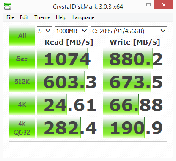The height and width of the screenshot is (161, 176).
Task: Click the 4K QD32 read result 282.4
Action: (x=69, y=127)
